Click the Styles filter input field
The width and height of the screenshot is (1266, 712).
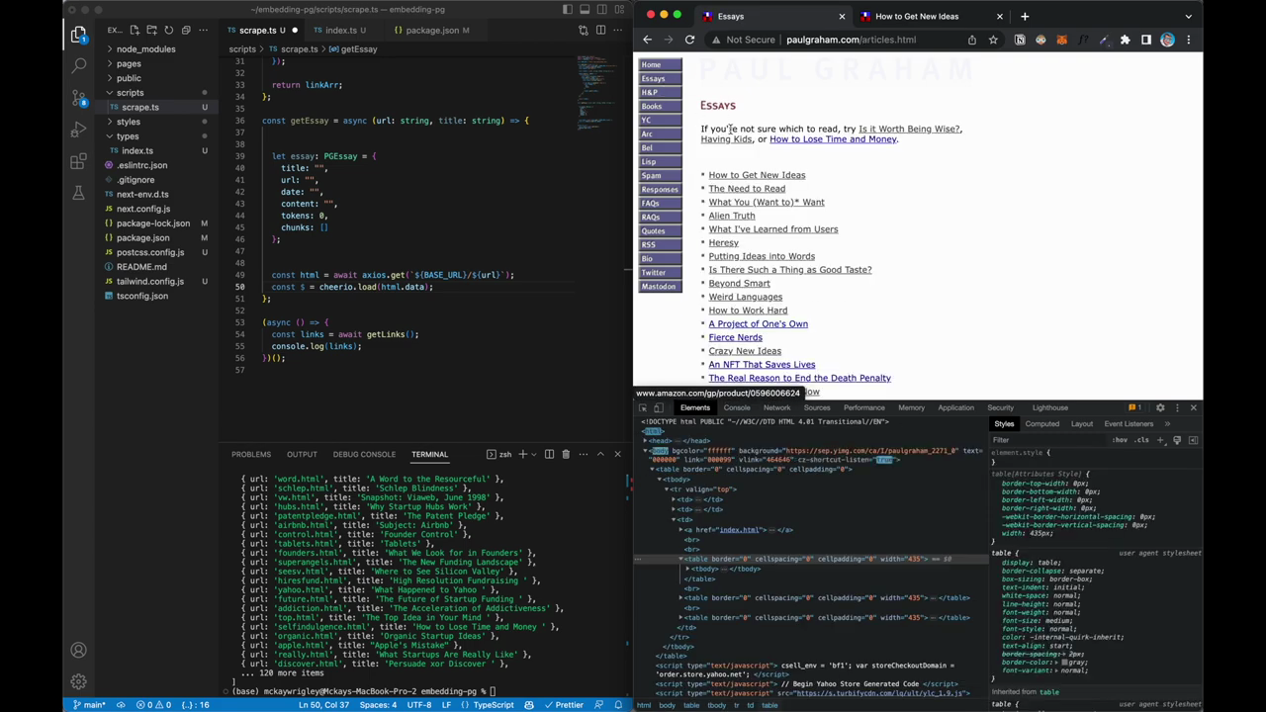coord(1048,440)
